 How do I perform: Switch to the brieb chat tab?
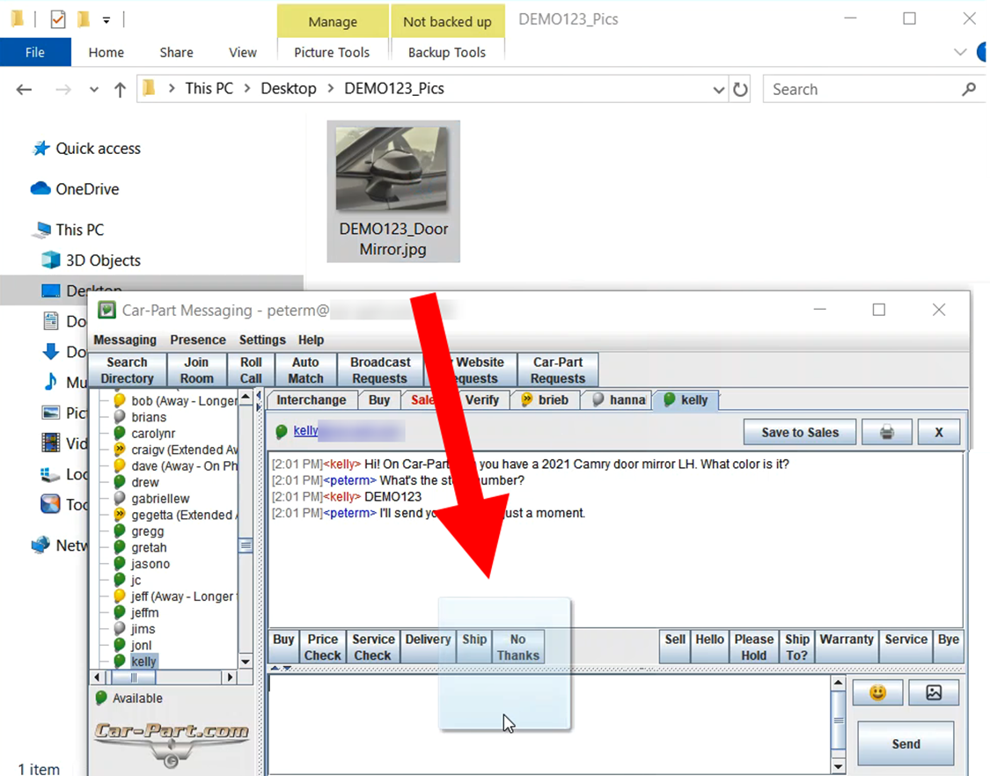point(546,400)
